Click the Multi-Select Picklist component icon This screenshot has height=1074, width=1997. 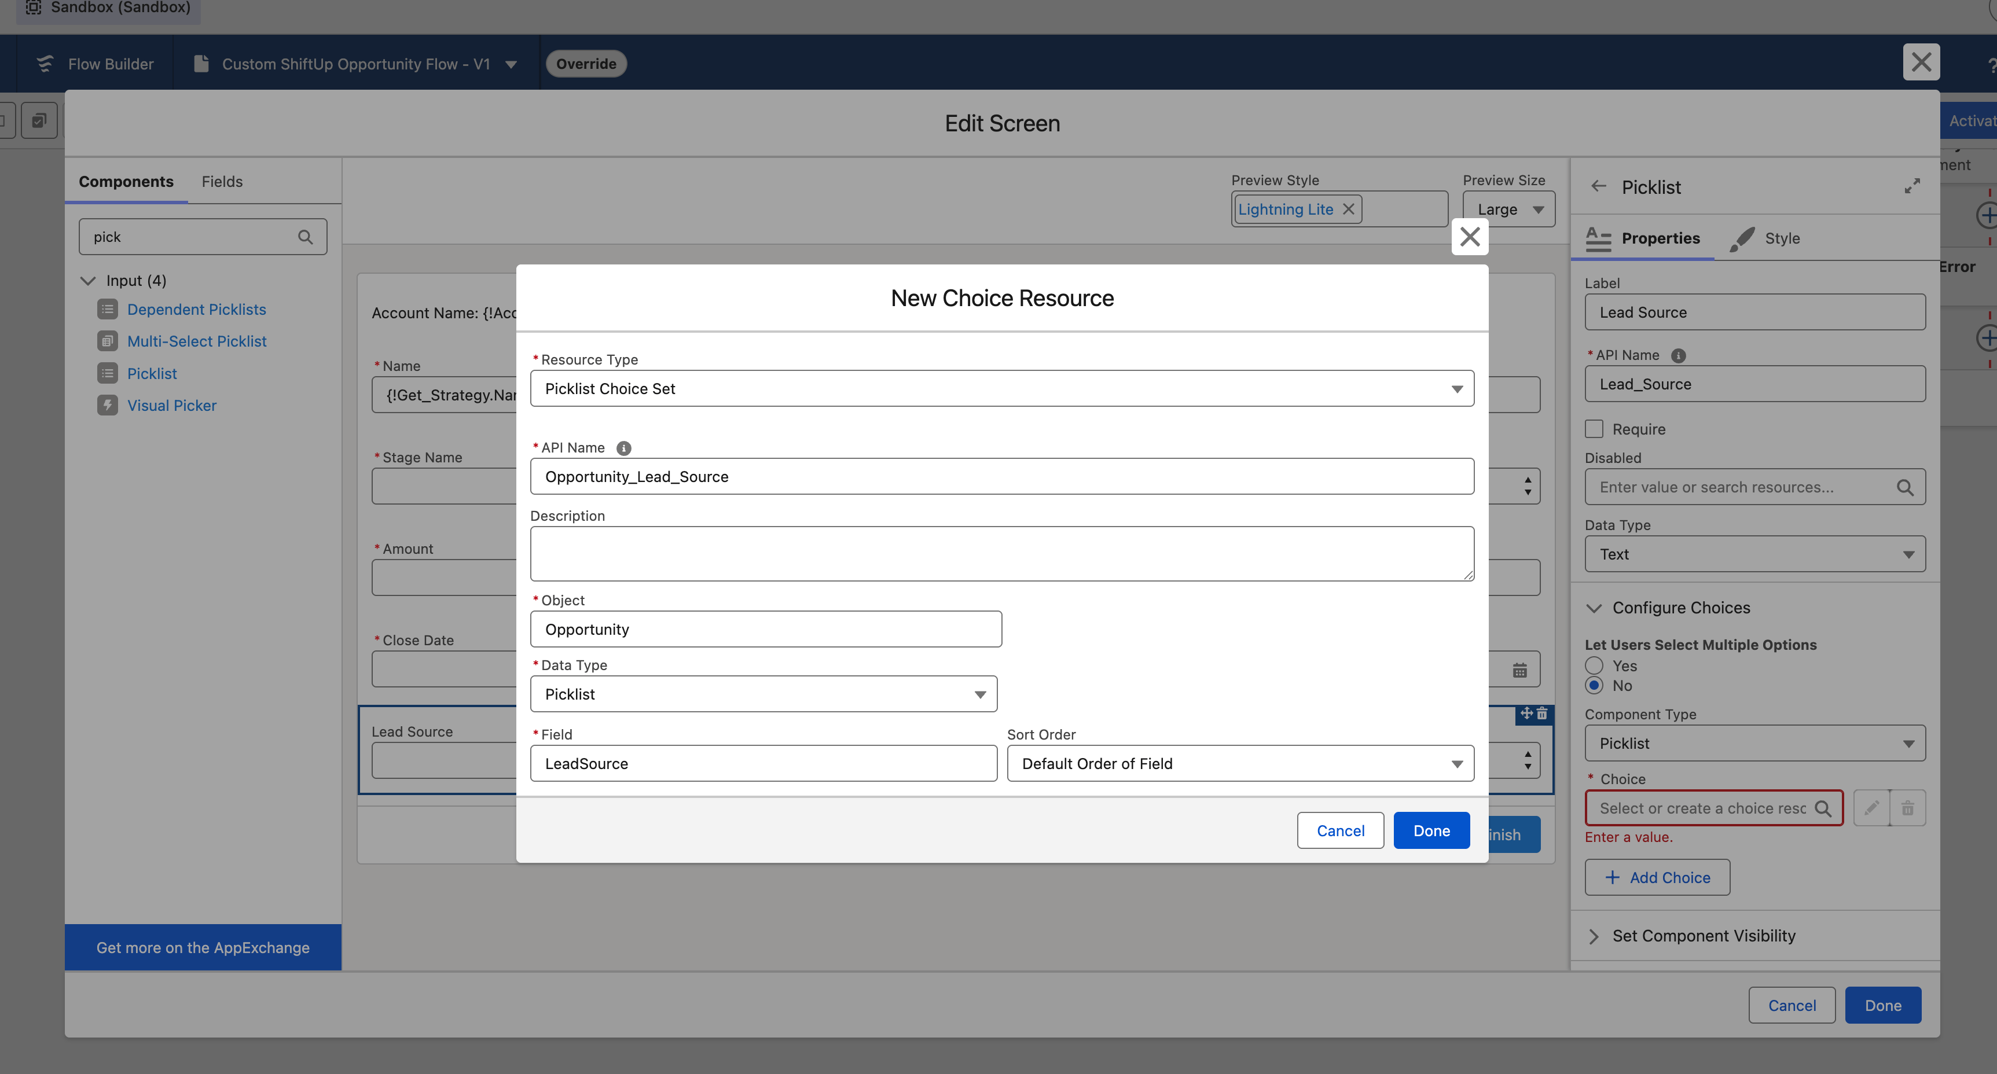(108, 341)
